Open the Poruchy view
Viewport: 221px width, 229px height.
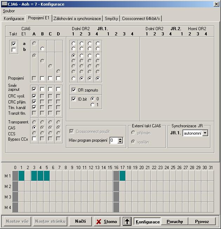click(175, 222)
